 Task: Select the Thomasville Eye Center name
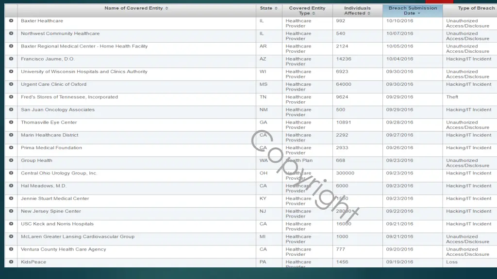tap(49, 122)
